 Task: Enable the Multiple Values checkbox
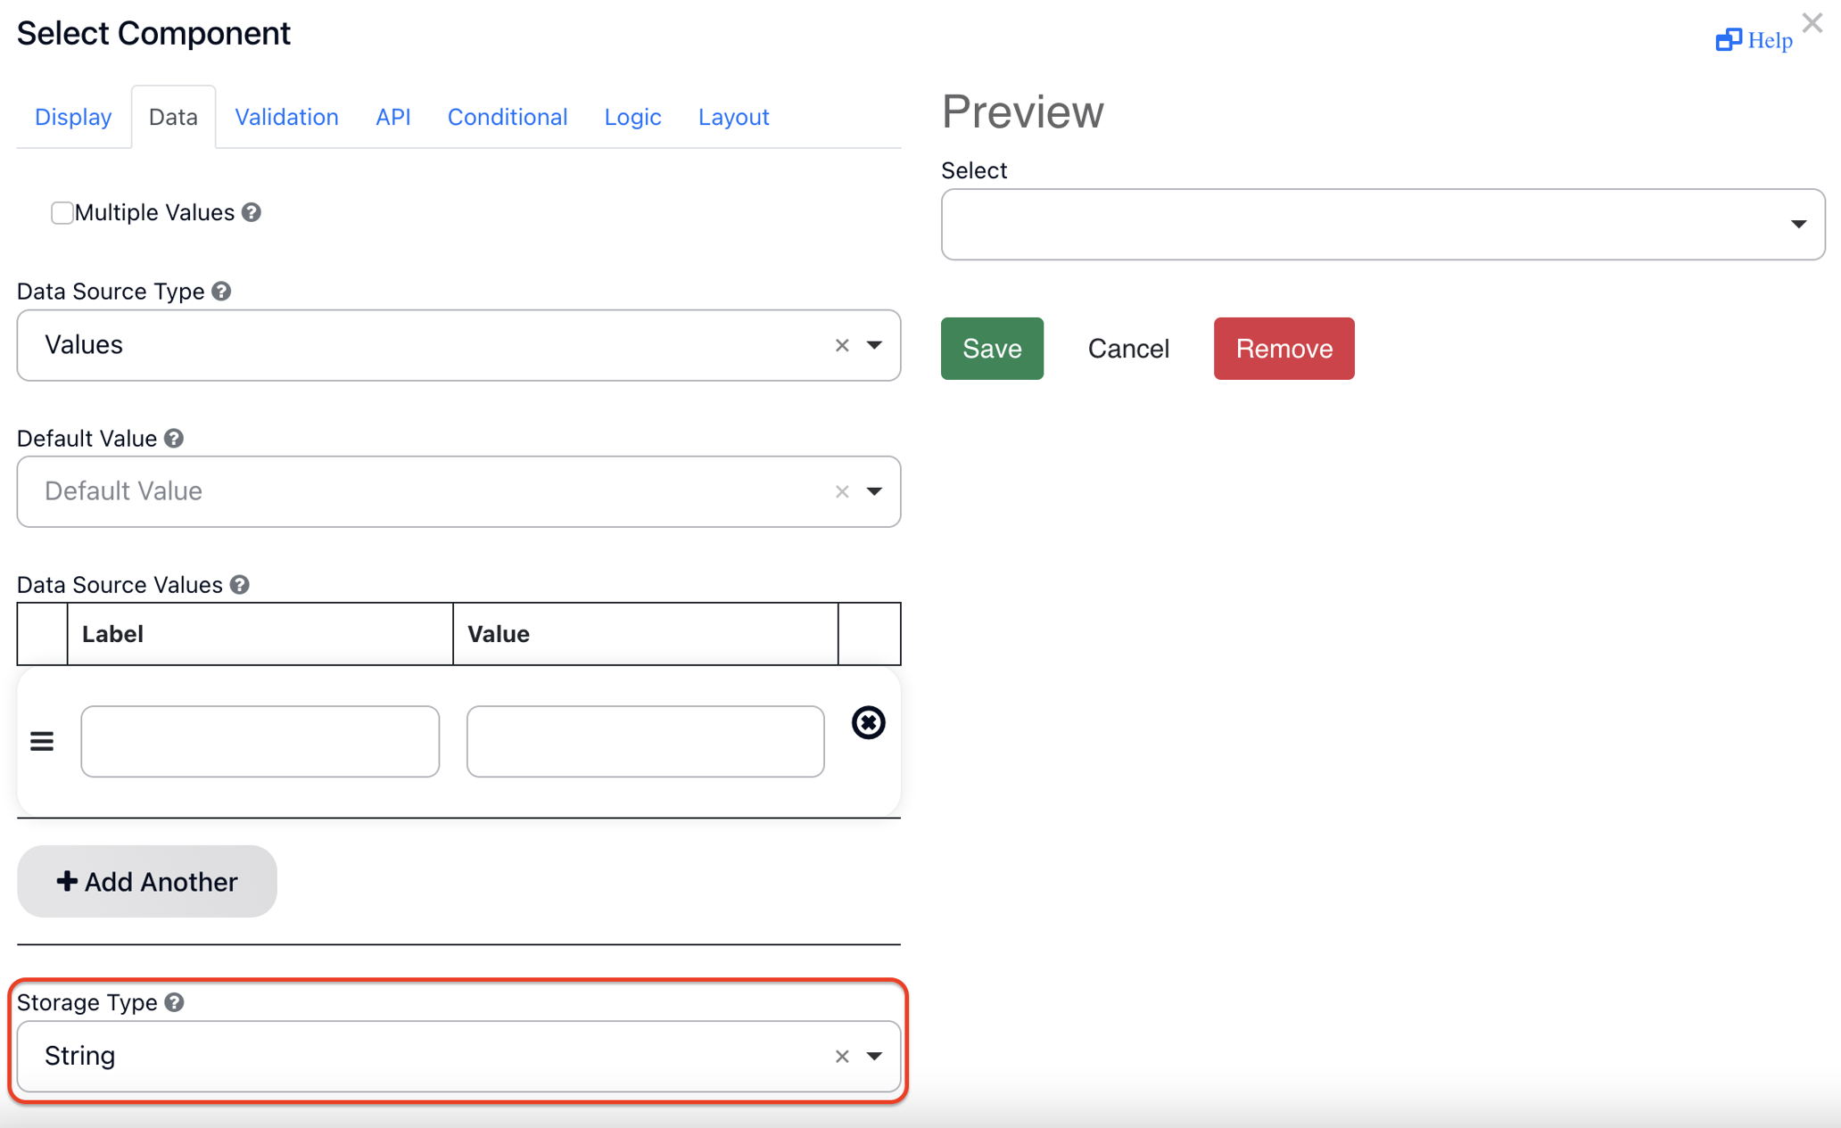(x=62, y=212)
